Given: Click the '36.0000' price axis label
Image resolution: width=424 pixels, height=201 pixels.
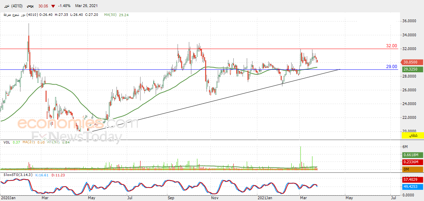Looking at the screenshot, I should pos(410,21).
